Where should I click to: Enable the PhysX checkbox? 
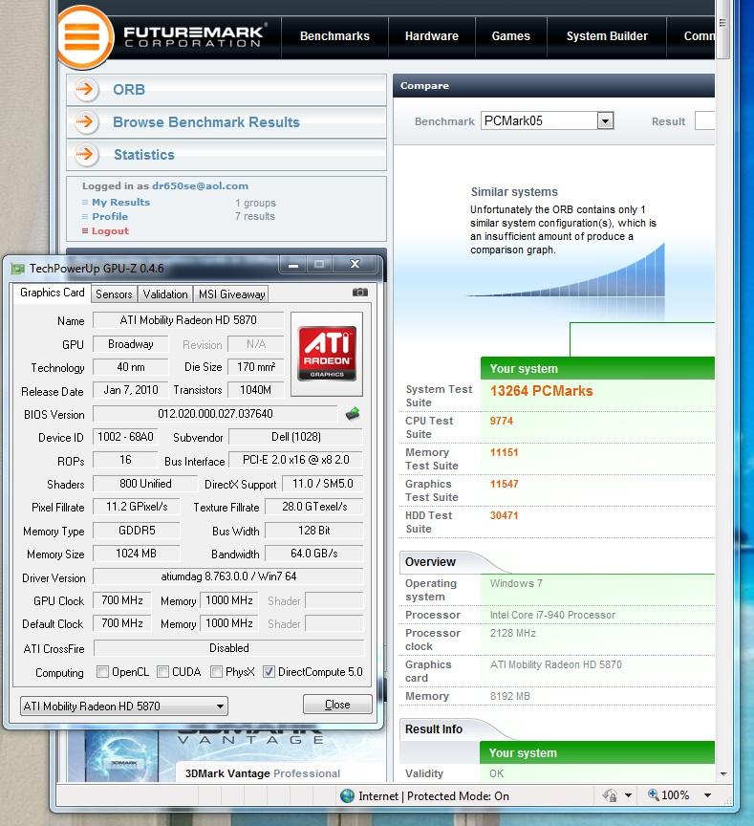216,672
